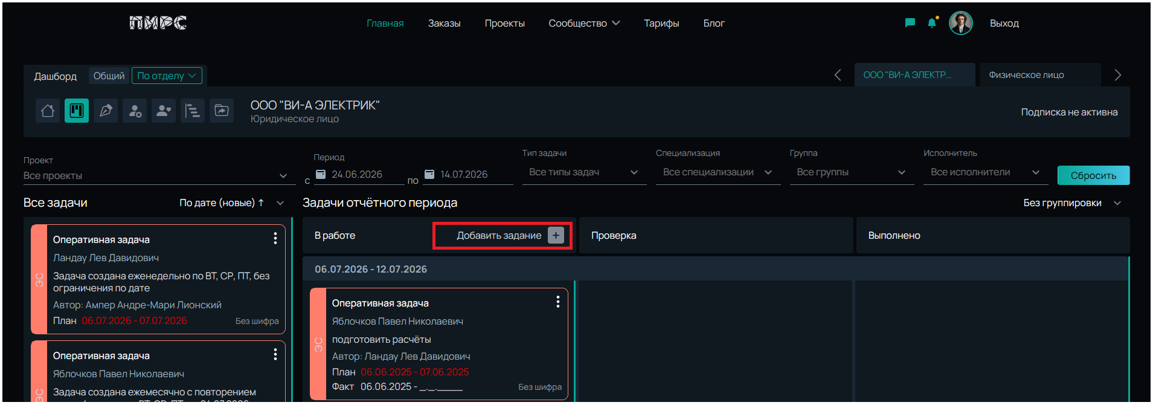
Task: Show notifications via bell icon
Action: tap(933, 23)
